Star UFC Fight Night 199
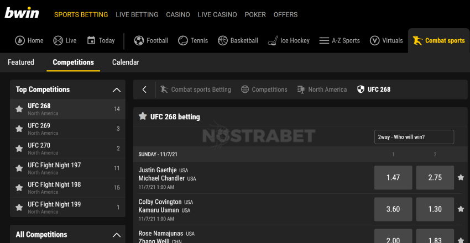Screen dimensions: 470x243 coord(19,208)
